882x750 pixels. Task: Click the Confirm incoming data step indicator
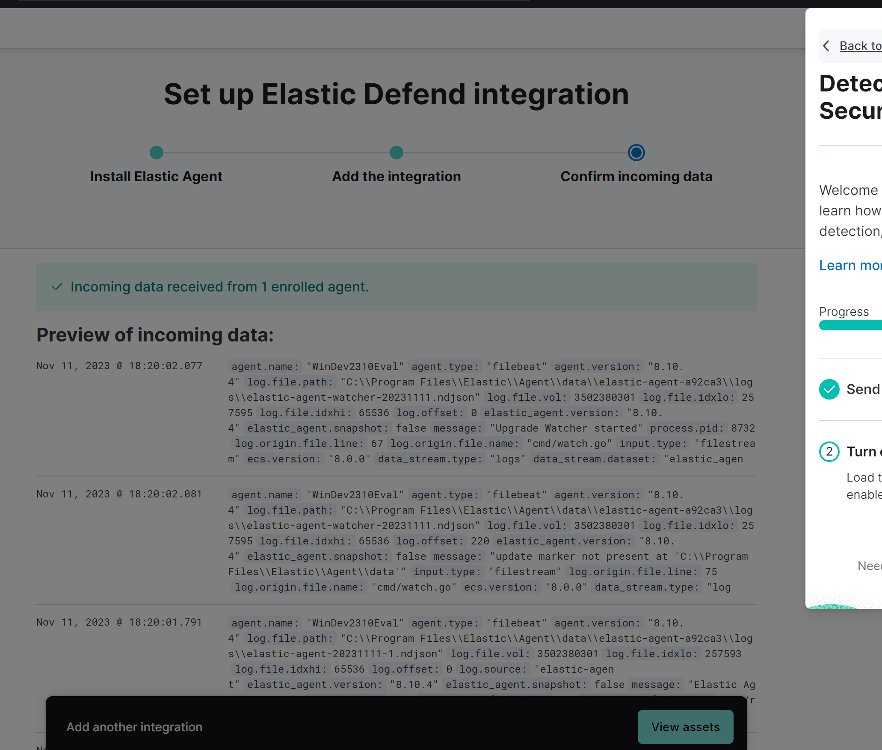point(636,153)
